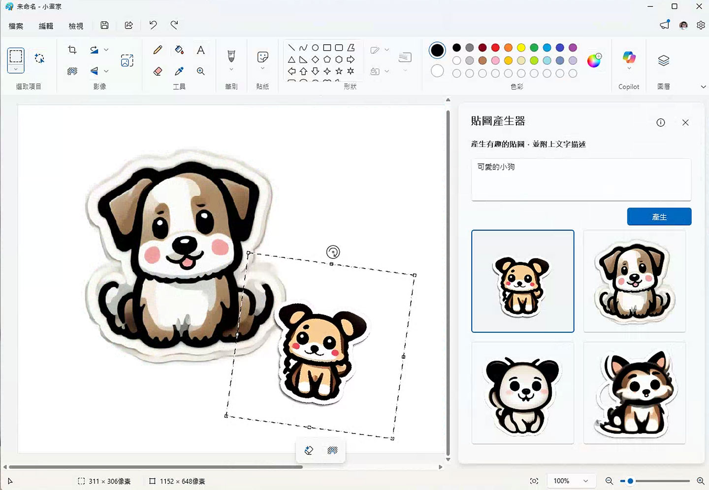The image size is (709, 490).
Task: Select the red color swatch
Action: coord(495,48)
